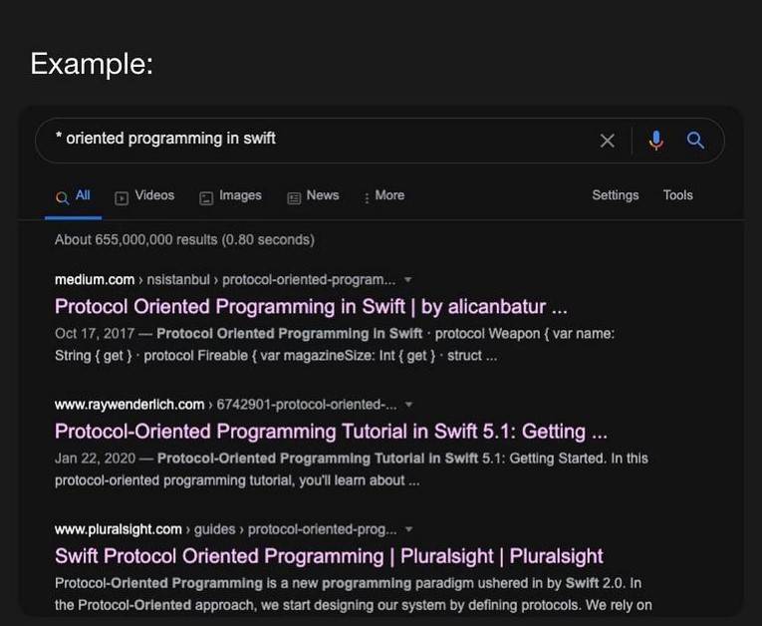Click the www.raywenderlich.com breadcrumb URL
This screenshot has height=626, width=762.
click(225, 405)
